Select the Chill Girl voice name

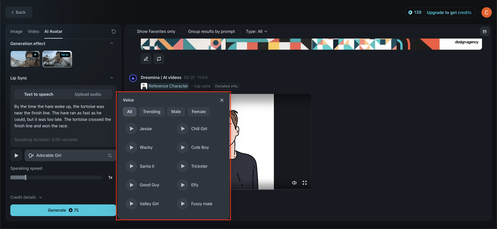click(199, 129)
